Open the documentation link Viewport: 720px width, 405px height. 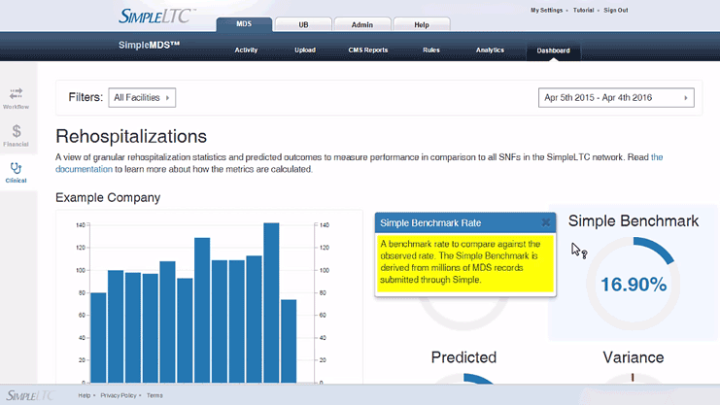85,169
